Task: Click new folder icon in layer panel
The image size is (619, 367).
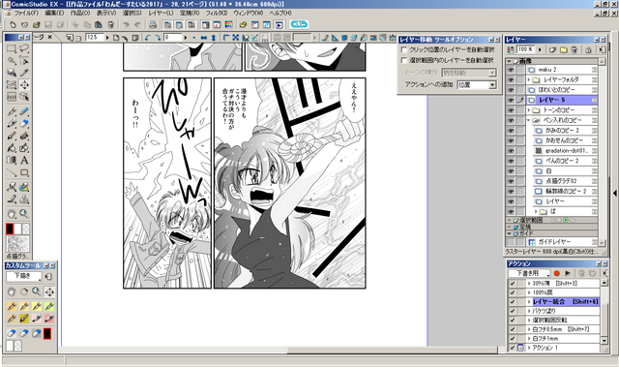Action: coord(563,49)
